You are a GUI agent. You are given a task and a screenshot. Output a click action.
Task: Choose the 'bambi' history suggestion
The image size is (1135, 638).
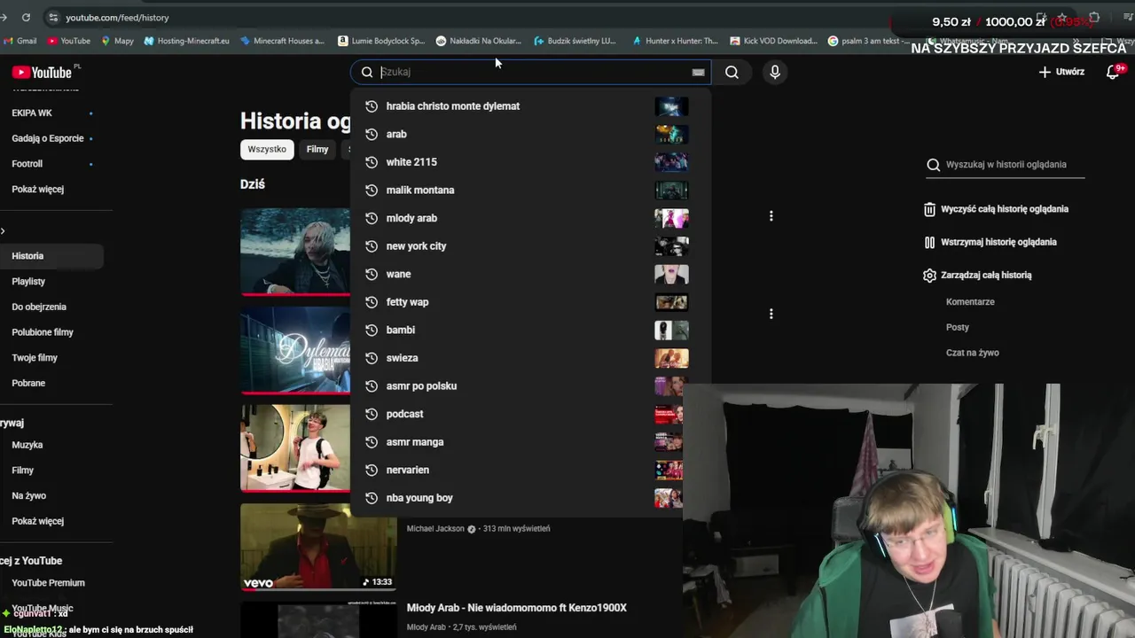point(530,330)
